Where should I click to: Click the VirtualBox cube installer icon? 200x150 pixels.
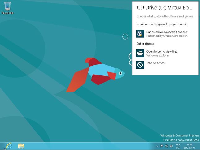point(140,34)
